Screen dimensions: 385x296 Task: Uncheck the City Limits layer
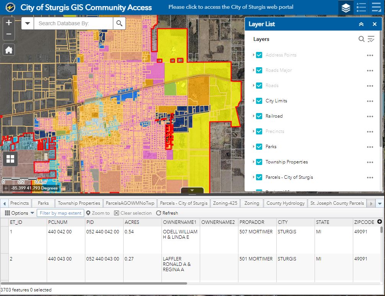[259, 101]
